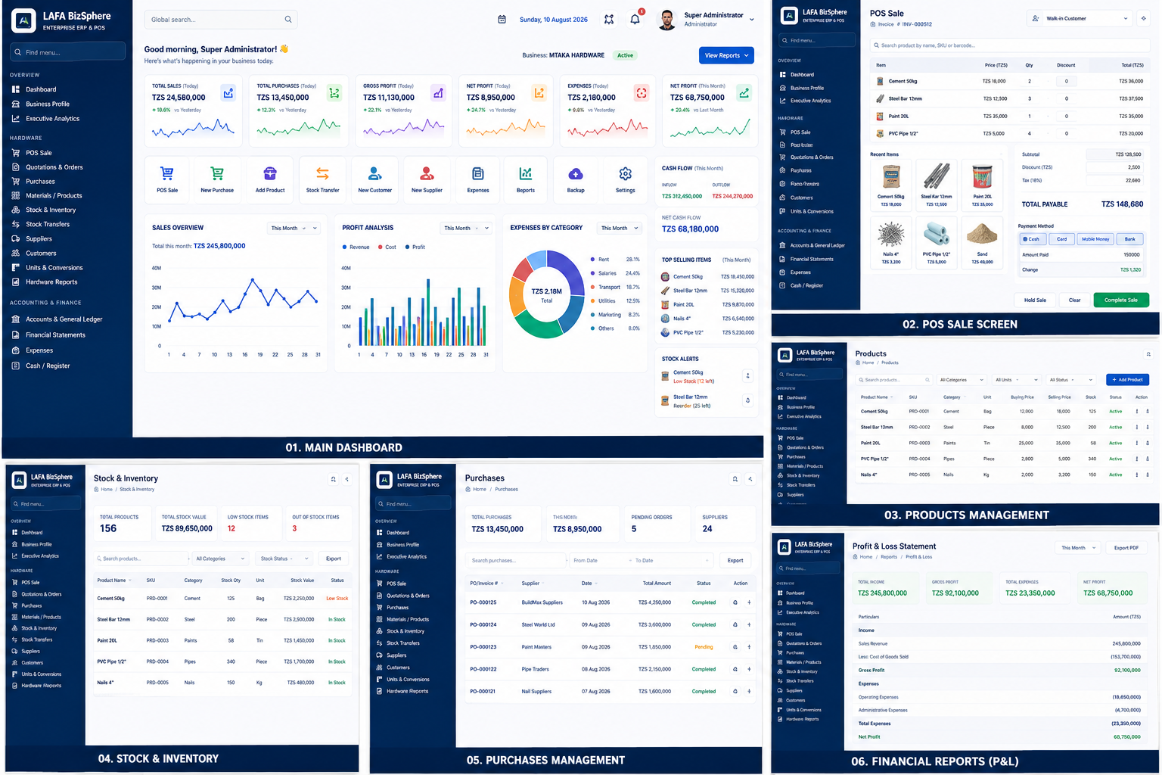Viewport: 1162px width, 775px height.
Task: Click Rent legend color dot in Expenses chart
Action: pos(592,260)
